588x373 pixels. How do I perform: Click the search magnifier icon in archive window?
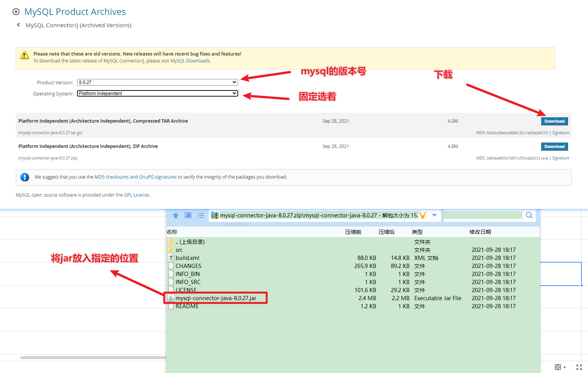click(x=529, y=215)
